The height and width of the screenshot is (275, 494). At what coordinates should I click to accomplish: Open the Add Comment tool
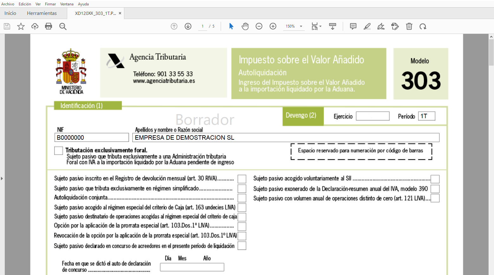pyautogui.click(x=353, y=26)
